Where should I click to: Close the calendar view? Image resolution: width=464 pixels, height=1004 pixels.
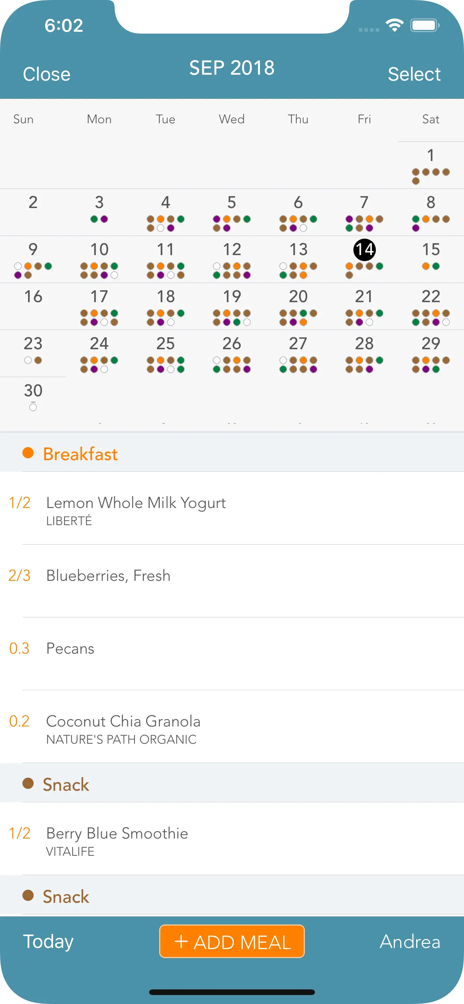point(46,74)
